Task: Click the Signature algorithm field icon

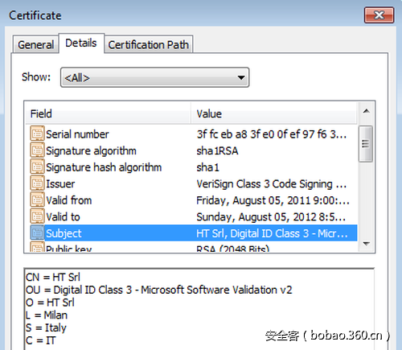Action: click(x=37, y=150)
